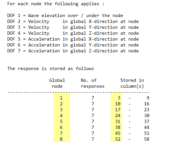Click 'The response is stored as follows' text

click(x=51, y=69)
